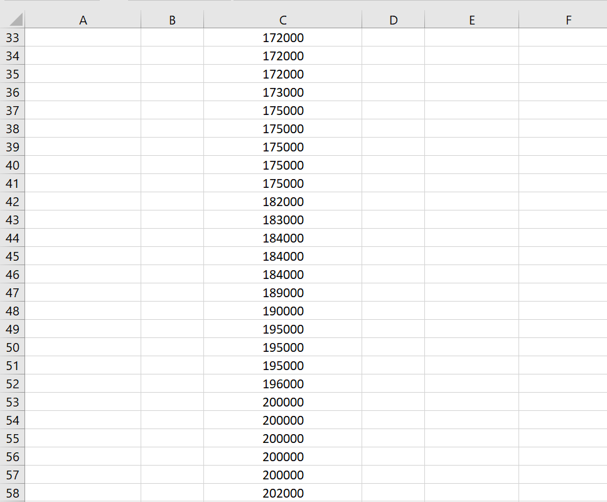Select row header 33
The image size is (607, 502).
click(13, 38)
